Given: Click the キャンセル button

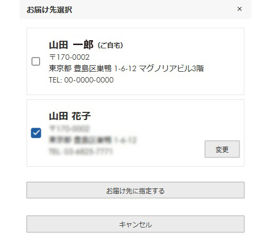Looking at the screenshot, I should (x=135, y=224).
